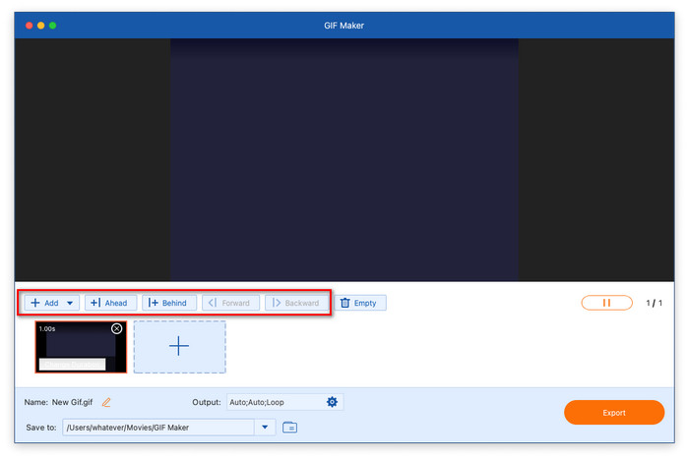Click the Add button plus icon

[x=36, y=303]
